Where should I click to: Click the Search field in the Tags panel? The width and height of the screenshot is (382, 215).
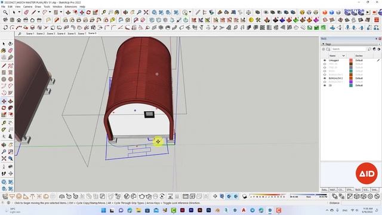(349, 49)
